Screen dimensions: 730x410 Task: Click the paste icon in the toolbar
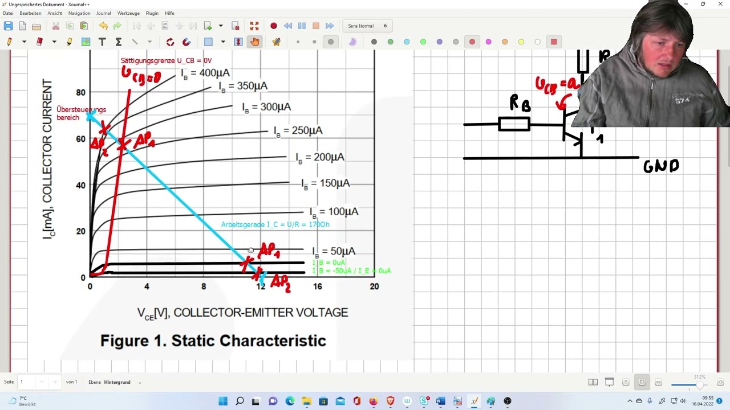click(84, 26)
